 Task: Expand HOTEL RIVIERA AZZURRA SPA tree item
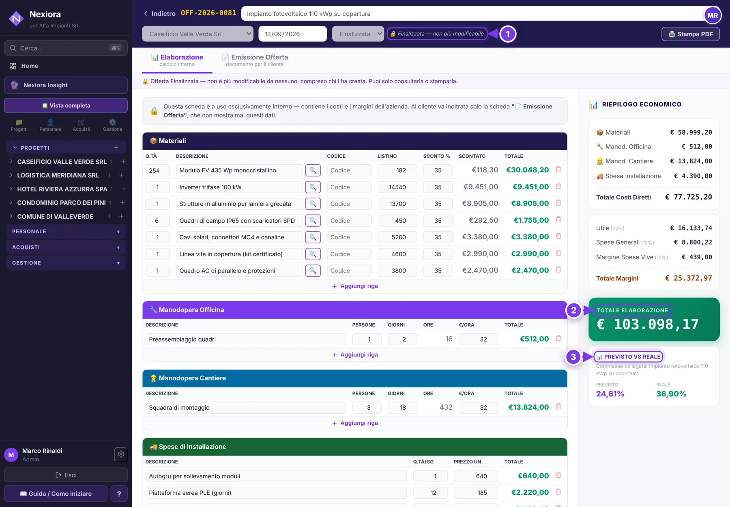[11, 189]
